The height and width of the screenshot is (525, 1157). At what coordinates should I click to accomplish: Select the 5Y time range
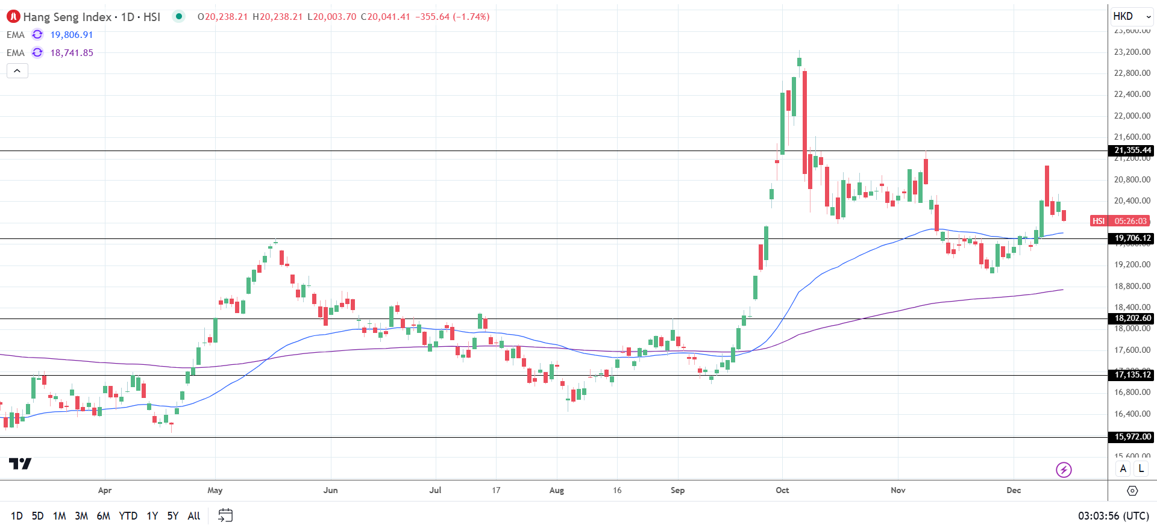click(x=173, y=516)
